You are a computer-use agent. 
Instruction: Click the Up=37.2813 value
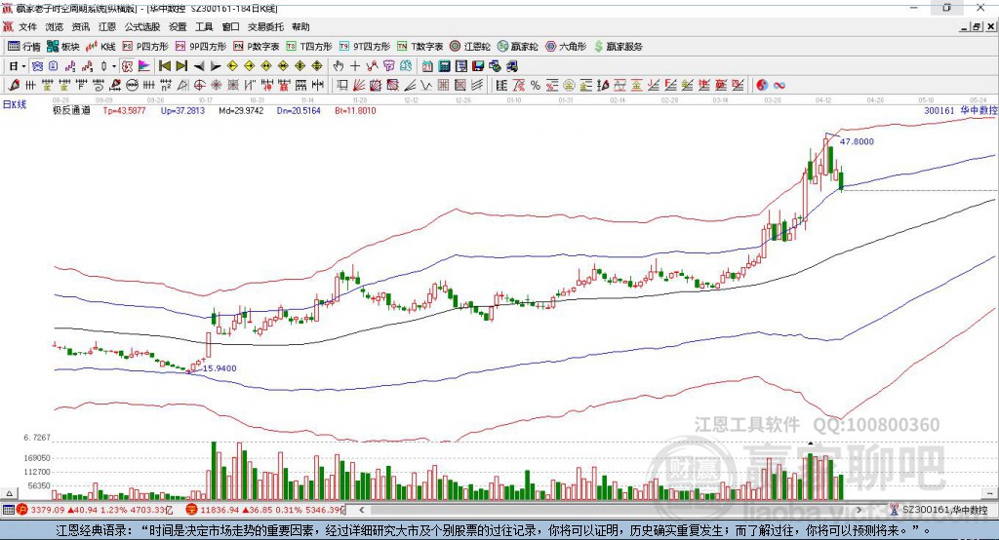click(182, 110)
